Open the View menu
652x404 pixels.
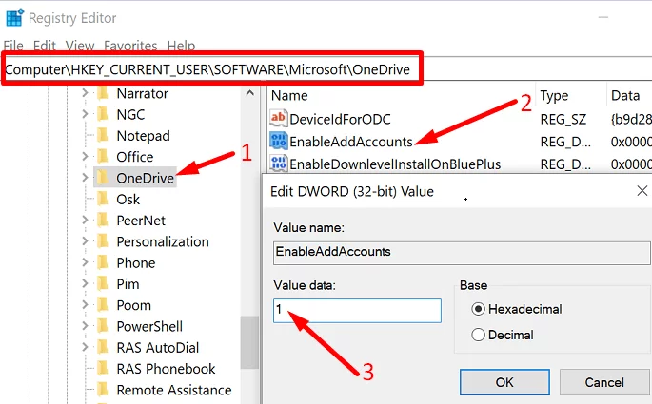click(x=80, y=46)
